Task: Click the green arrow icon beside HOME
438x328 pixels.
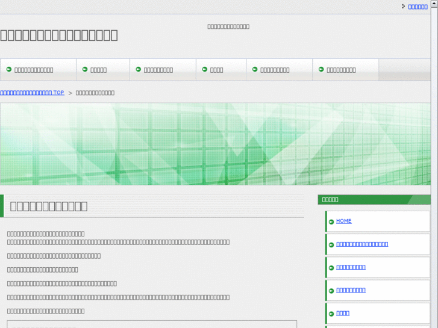Action: click(331, 222)
